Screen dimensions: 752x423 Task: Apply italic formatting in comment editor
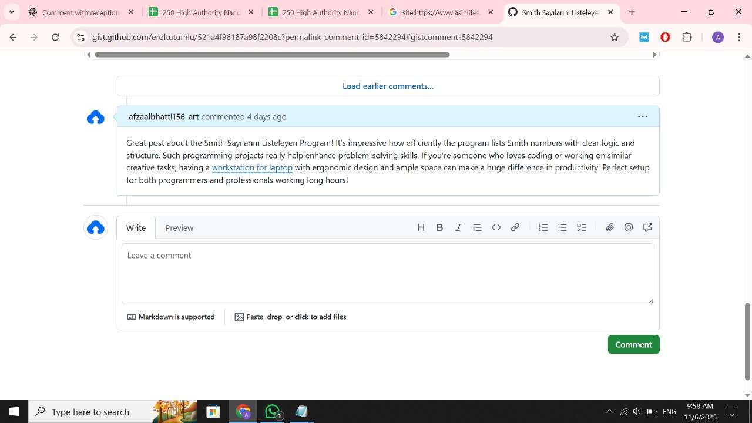tap(458, 227)
